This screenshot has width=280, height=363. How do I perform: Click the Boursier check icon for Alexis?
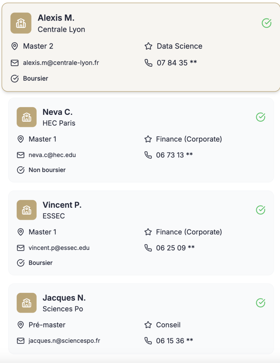click(x=14, y=78)
